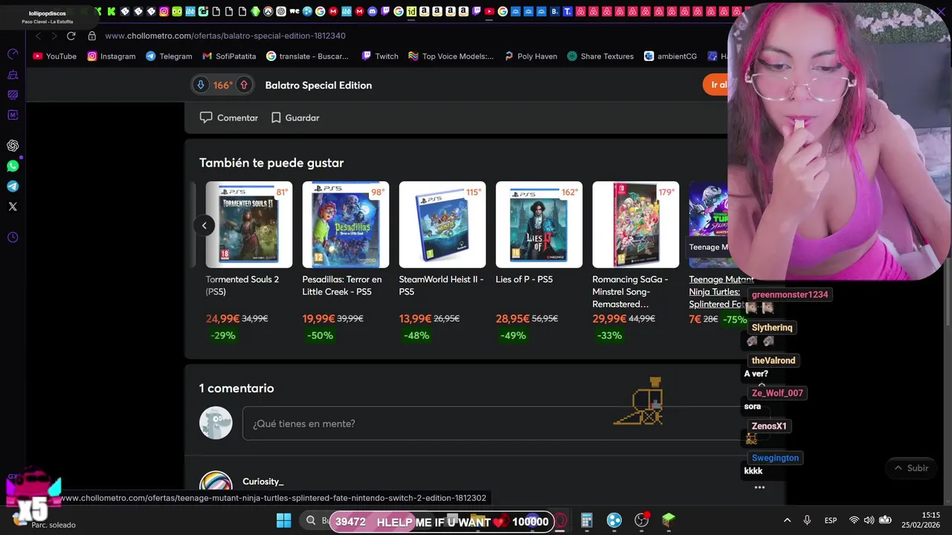Click the microphone icon in system tray
Screen dimensions: 952x535
click(808, 520)
